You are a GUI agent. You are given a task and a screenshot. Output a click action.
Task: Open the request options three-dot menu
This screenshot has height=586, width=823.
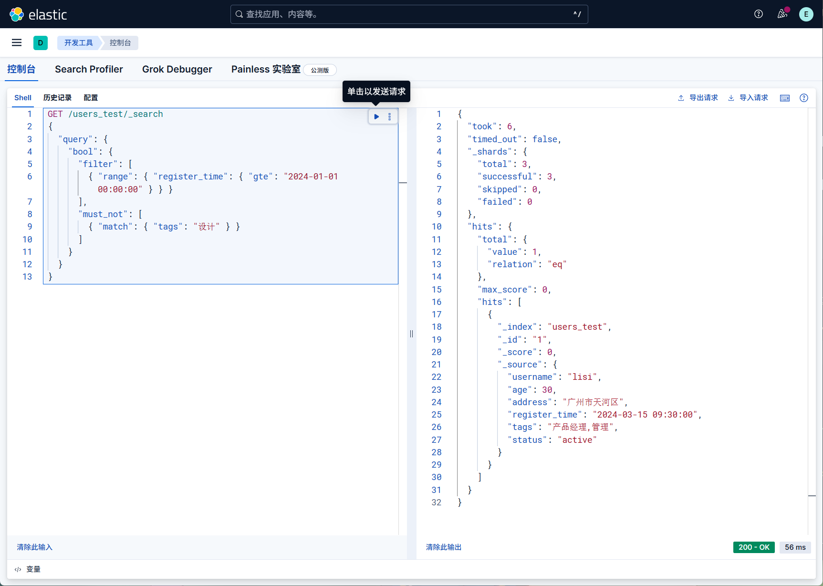click(x=389, y=116)
